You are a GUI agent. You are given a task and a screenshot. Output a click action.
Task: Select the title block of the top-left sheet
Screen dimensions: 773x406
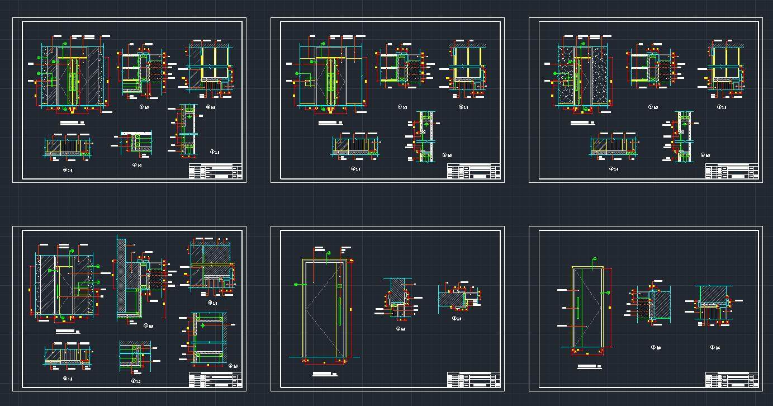point(215,171)
